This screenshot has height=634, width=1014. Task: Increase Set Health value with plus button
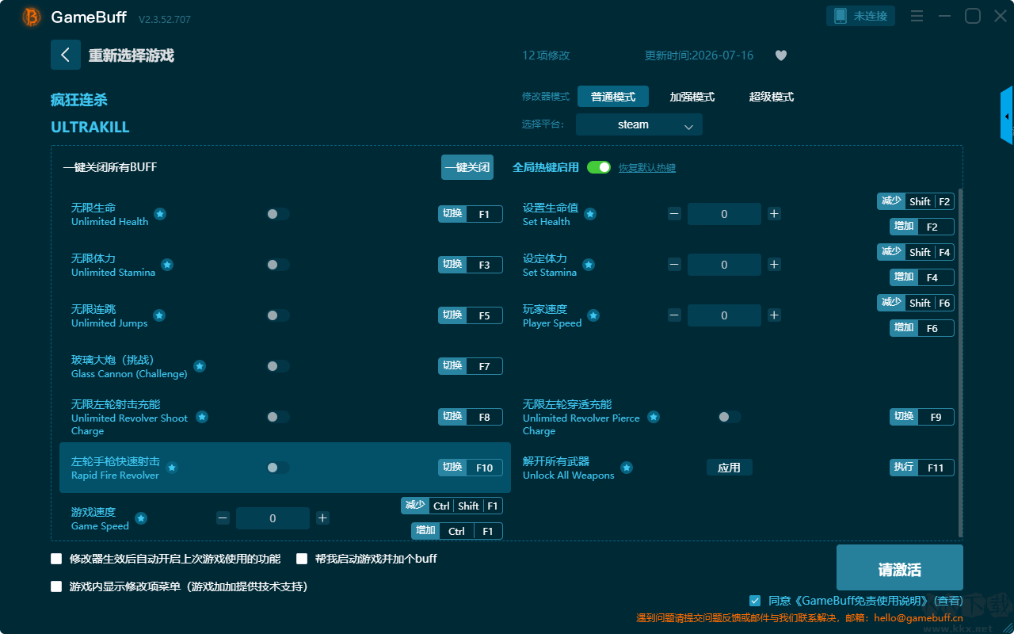(774, 214)
